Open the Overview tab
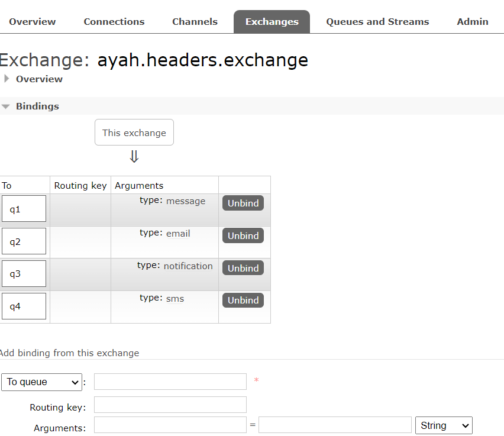Image resolution: width=504 pixels, height=436 pixels. 33,22
